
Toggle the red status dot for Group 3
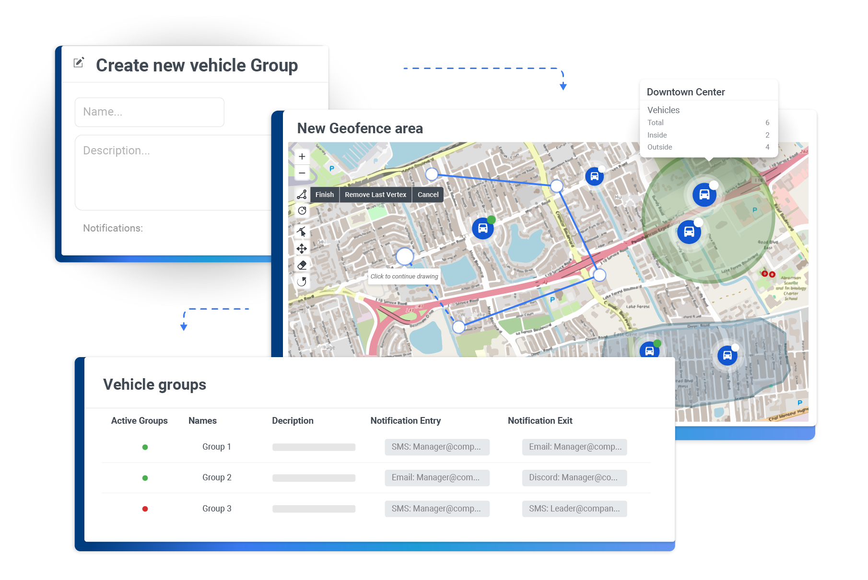145,508
